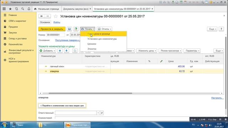Open the sections menu grid icon

(4, 9)
